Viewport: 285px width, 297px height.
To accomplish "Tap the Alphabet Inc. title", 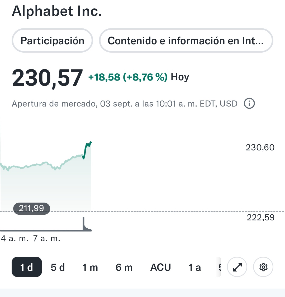I will click(x=57, y=11).
